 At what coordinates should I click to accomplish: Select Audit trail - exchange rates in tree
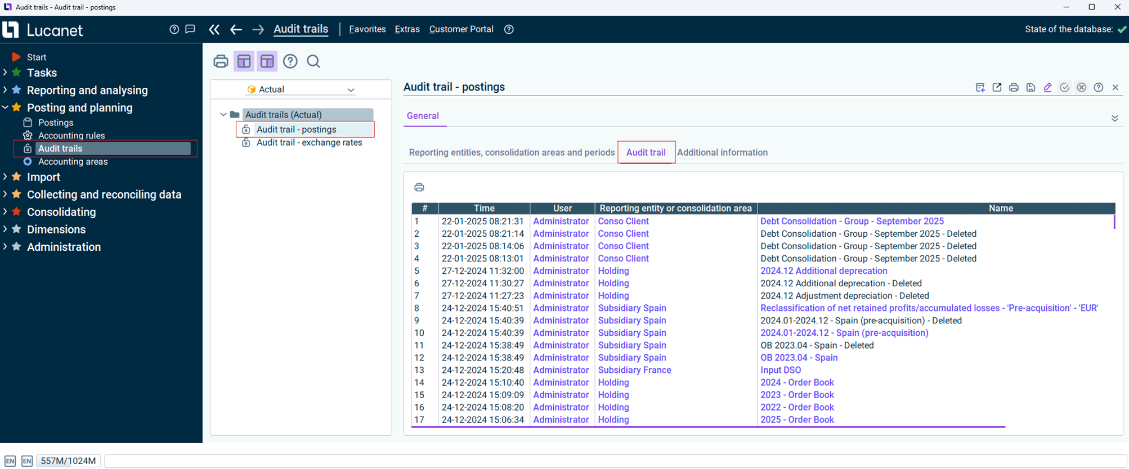[x=309, y=143]
